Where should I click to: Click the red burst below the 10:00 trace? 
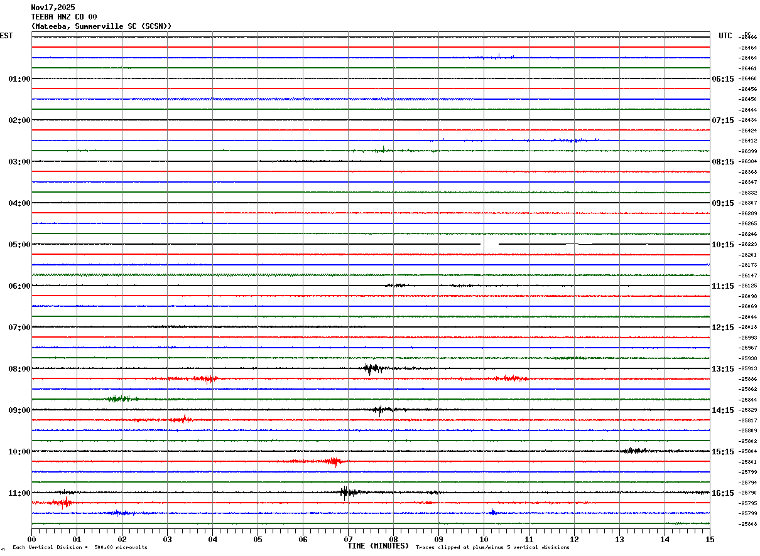tap(332, 461)
